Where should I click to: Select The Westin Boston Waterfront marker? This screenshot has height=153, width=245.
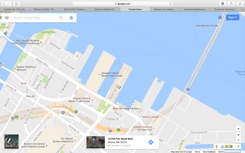(75, 140)
